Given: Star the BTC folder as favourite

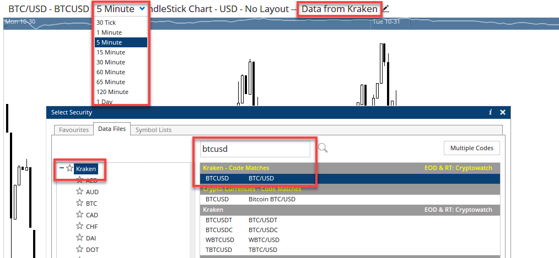Looking at the screenshot, I should 79,203.
